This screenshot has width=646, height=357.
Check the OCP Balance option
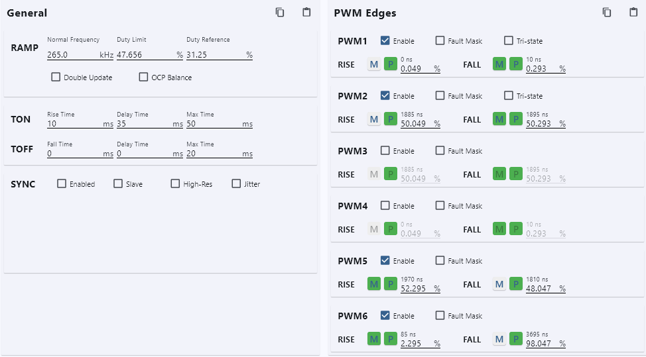[x=143, y=77]
